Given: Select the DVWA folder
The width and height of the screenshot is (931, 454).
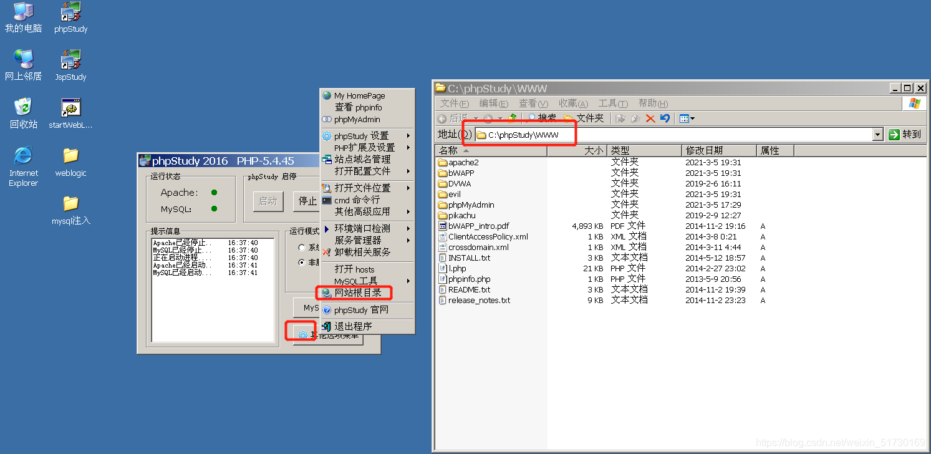Looking at the screenshot, I should pos(455,183).
